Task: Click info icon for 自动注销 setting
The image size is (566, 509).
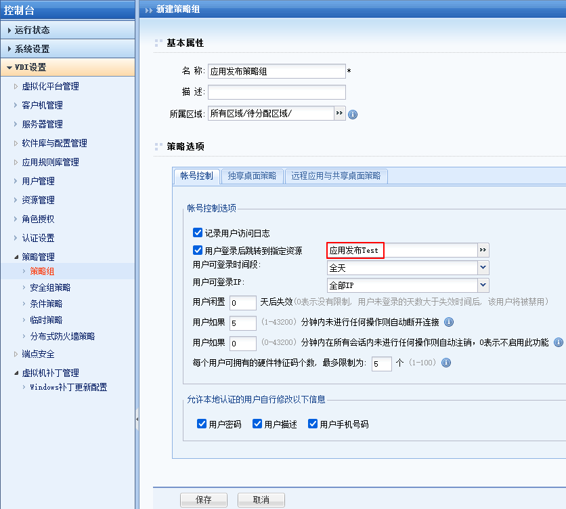Action: tap(559, 342)
